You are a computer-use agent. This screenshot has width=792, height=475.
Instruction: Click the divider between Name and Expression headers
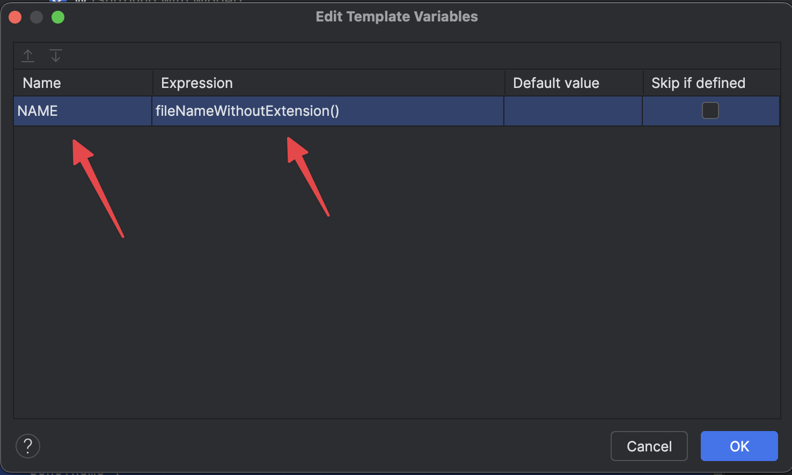pyautogui.click(x=153, y=83)
